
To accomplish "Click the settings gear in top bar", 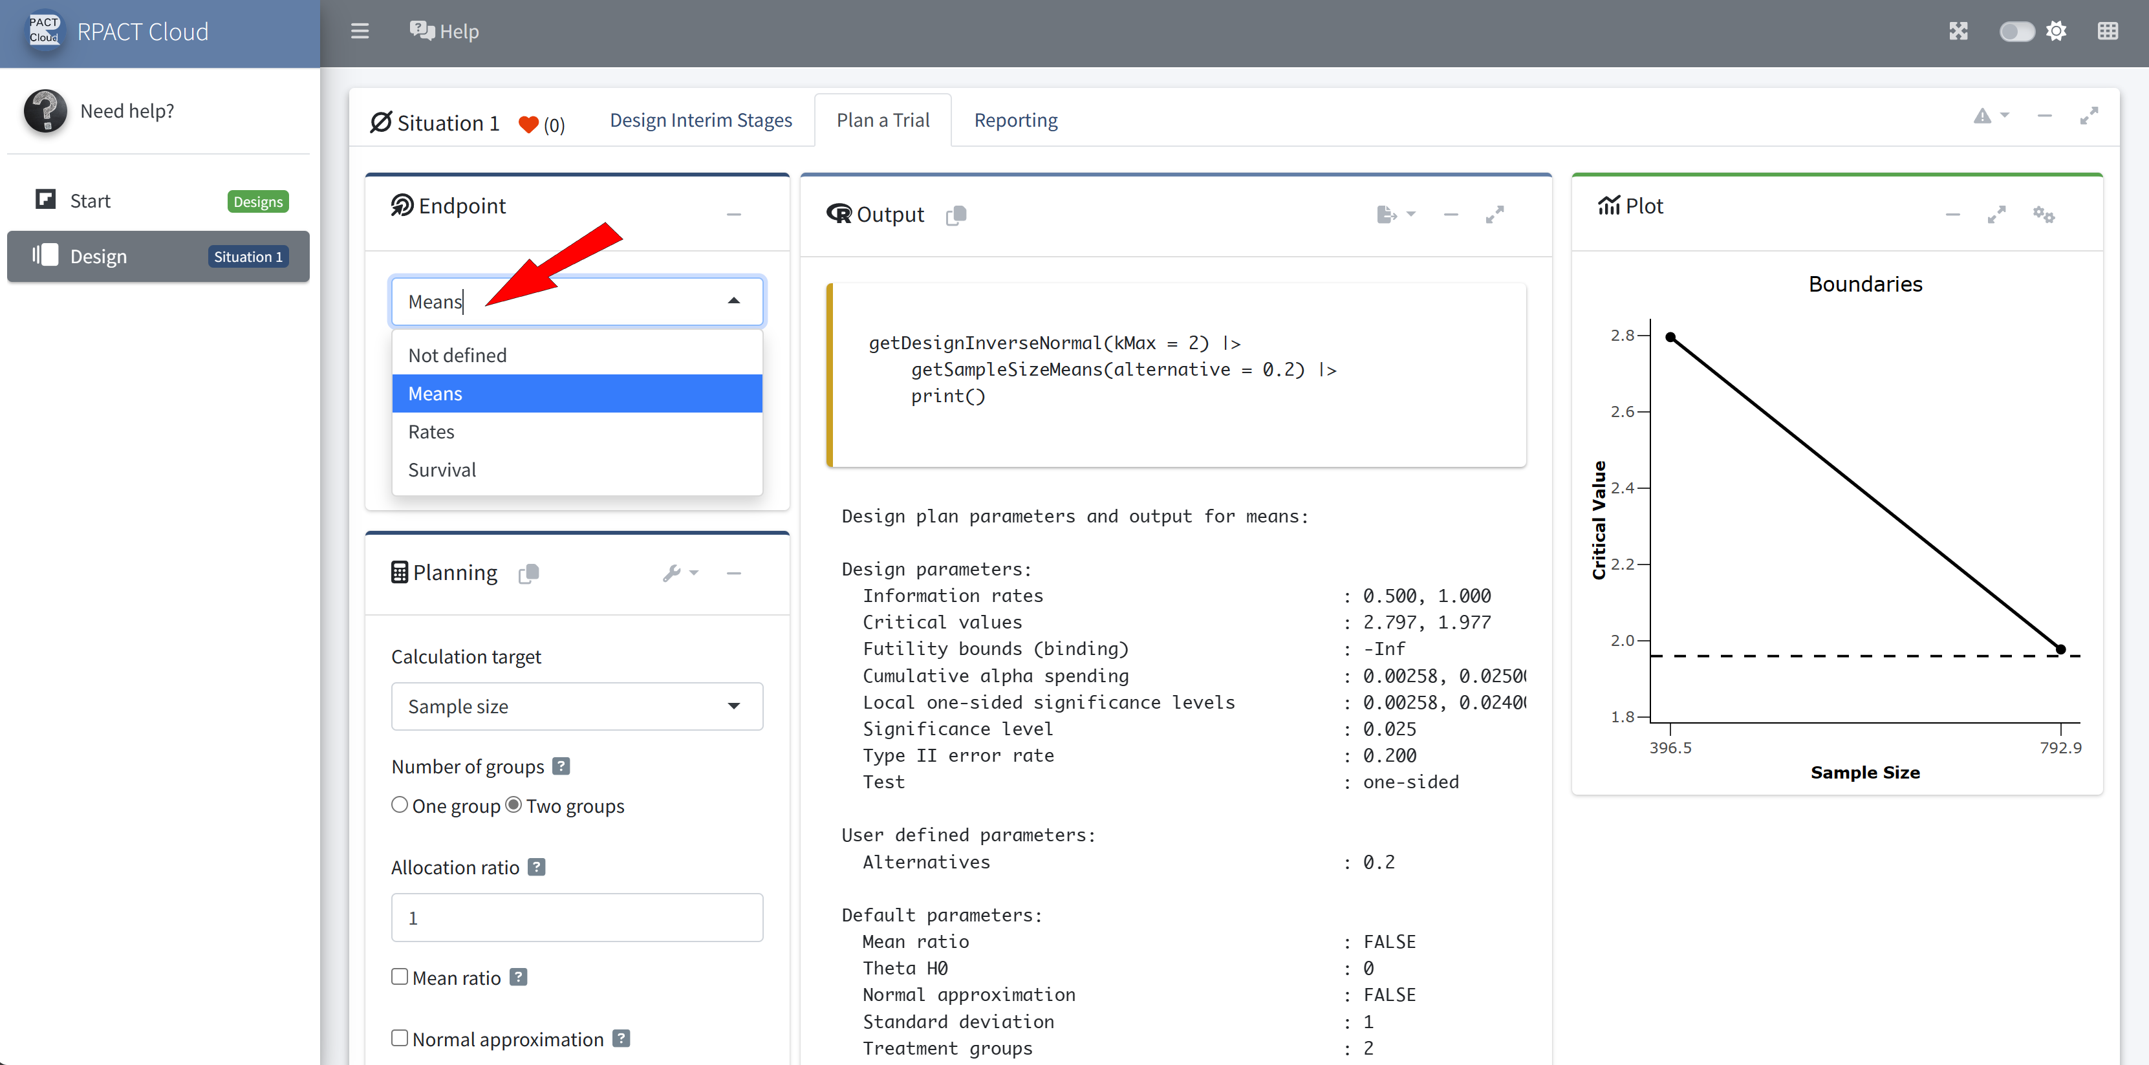I will coord(2057,32).
